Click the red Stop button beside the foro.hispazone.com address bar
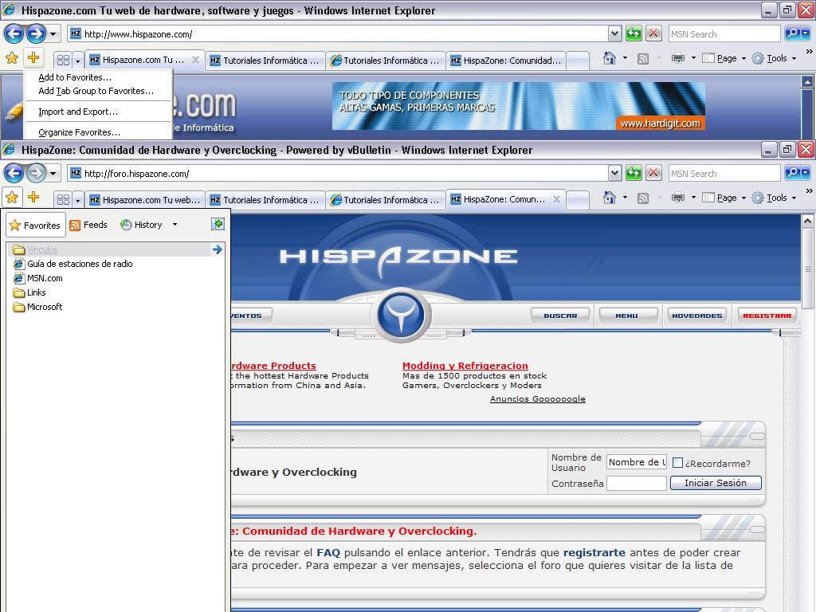The height and width of the screenshot is (612, 816). pos(653,173)
